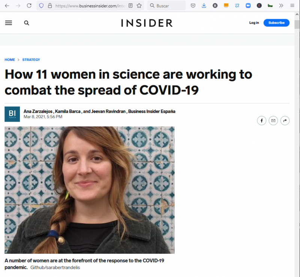This screenshot has width=300, height=277.
Task: Click the INSIDER logo
Action: point(147,23)
